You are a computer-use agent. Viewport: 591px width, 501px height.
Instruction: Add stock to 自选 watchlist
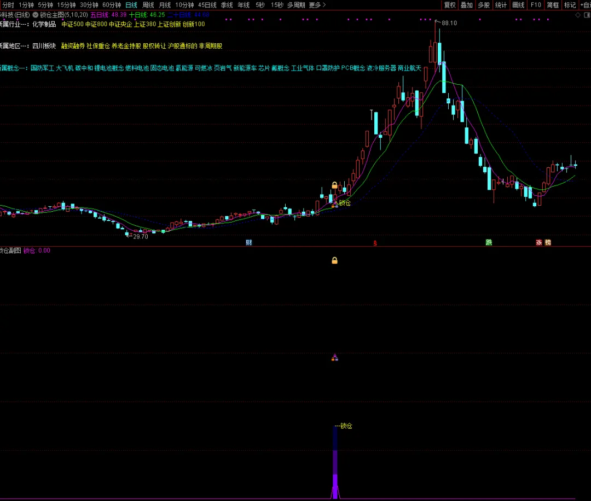(586, 5)
